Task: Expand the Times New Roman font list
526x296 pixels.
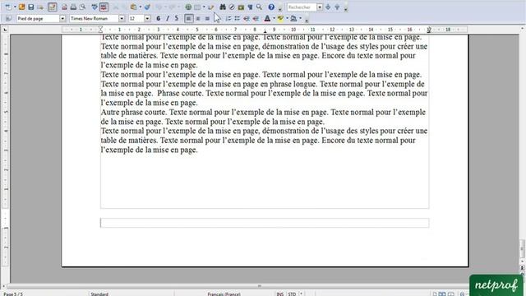Action: point(122,18)
